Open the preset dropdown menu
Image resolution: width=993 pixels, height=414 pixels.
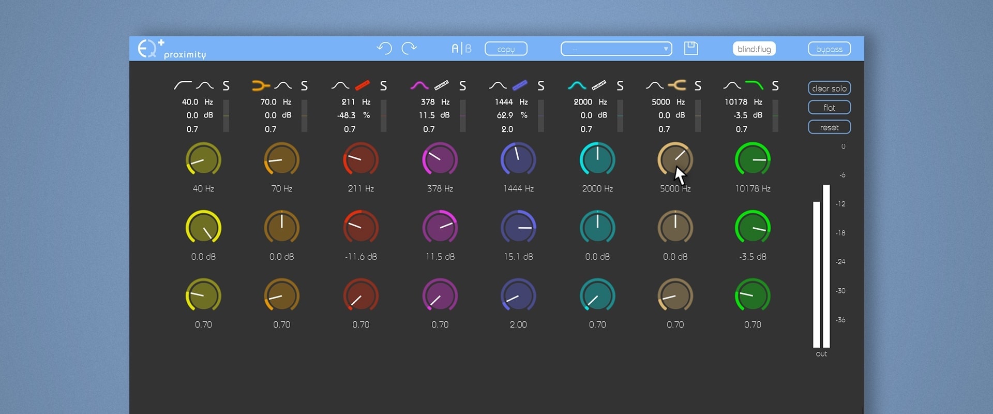click(616, 49)
